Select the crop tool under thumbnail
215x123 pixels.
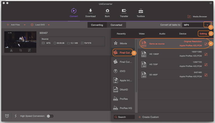pyautogui.click(x=20, y=50)
